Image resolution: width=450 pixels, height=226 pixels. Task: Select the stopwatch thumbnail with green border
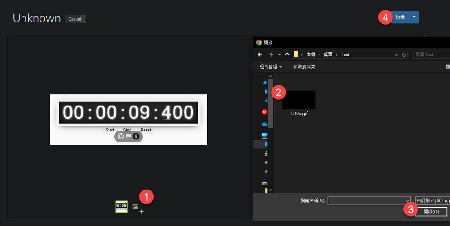(x=121, y=207)
